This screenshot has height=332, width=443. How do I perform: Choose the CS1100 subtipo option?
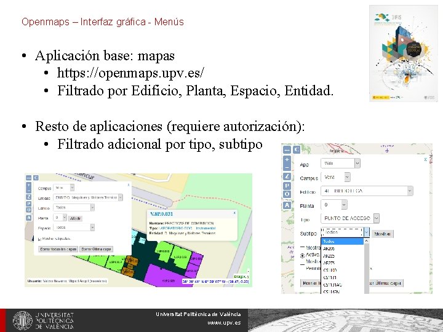pos(343,270)
